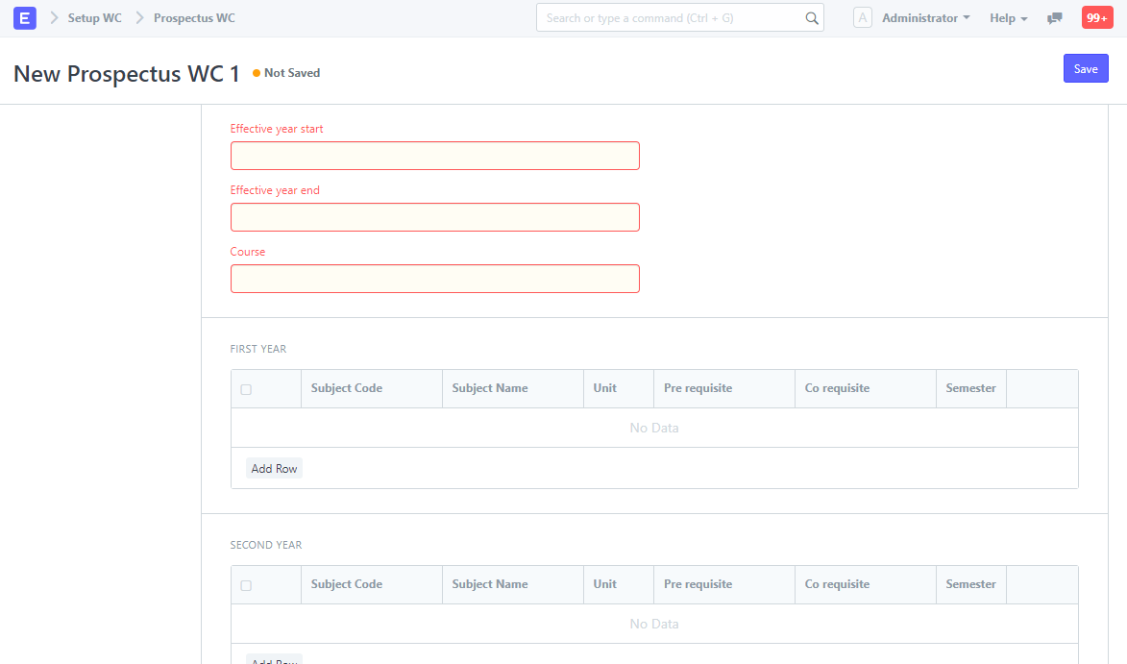Focus the search or command box
Screen dimensions: 1127x664
(680, 18)
